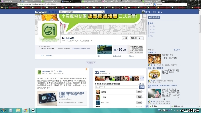Open second taskbar pinned program icon
The height and width of the screenshot is (113, 201).
pyautogui.click(x=11, y=110)
